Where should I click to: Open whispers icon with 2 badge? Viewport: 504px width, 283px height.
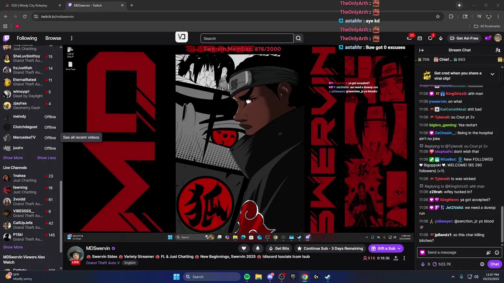[430, 38]
